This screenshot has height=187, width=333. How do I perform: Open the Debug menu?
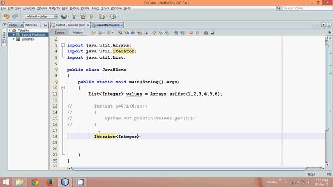point(74,8)
